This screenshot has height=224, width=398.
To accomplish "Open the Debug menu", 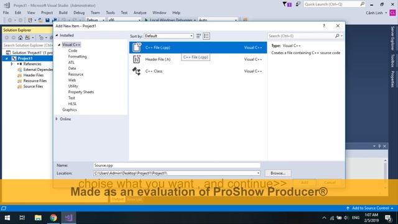I will (79, 12).
